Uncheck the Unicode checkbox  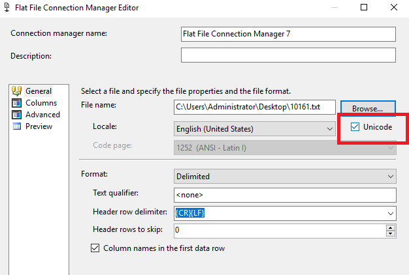(x=355, y=127)
